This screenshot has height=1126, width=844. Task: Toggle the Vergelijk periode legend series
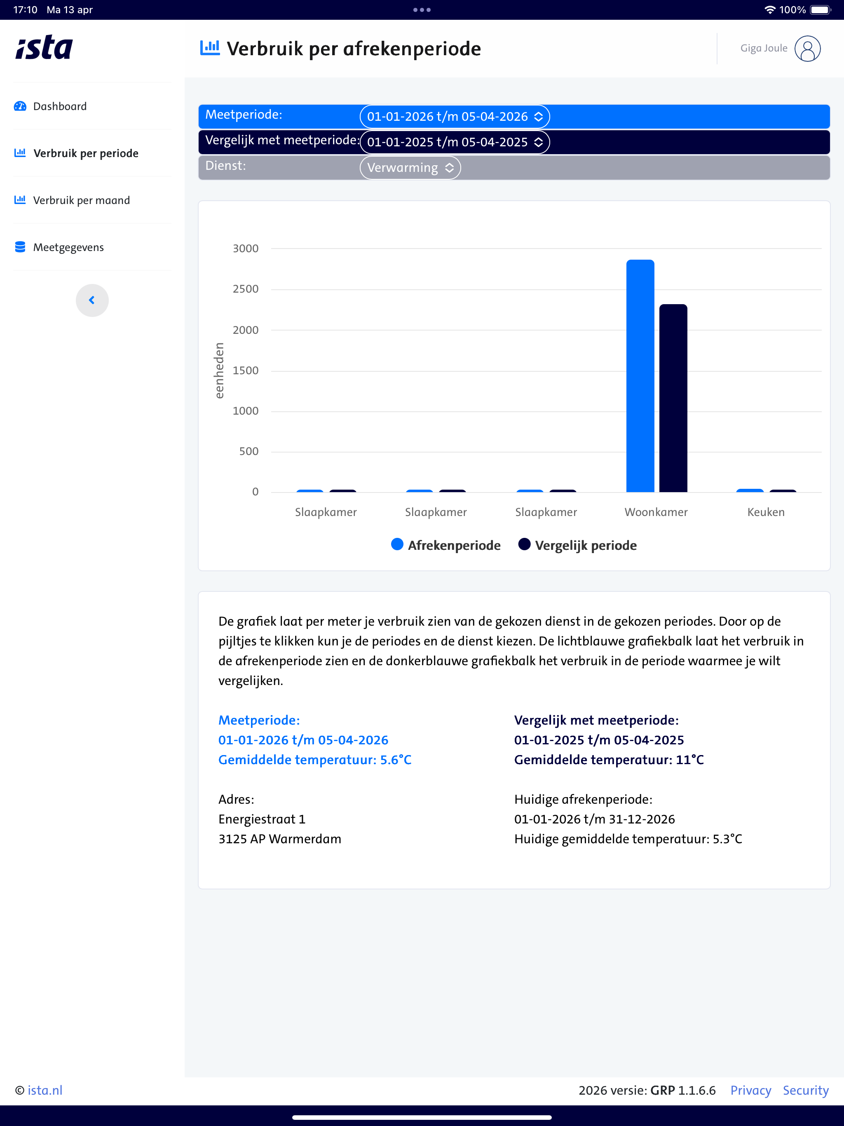(577, 545)
